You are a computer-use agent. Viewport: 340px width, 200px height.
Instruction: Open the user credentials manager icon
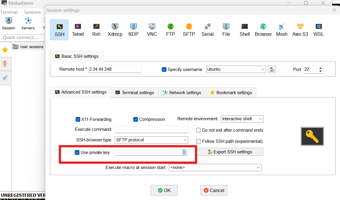click(272, 70)
